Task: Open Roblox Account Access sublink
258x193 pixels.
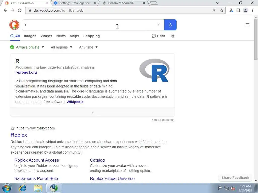Action: pyautogui.click(x=37, y=160)
